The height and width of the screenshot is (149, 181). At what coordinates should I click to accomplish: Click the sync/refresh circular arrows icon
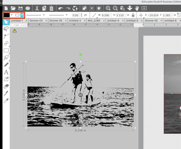(x=75, y=8)
